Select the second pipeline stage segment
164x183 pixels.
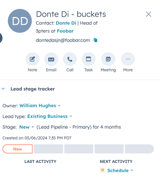48,149
